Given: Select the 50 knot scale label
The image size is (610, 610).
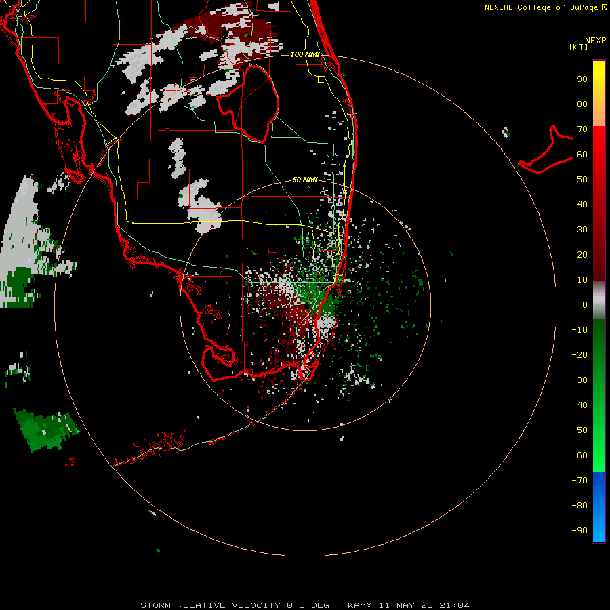Looking at the screenshot, I should [x=582, y=180].
